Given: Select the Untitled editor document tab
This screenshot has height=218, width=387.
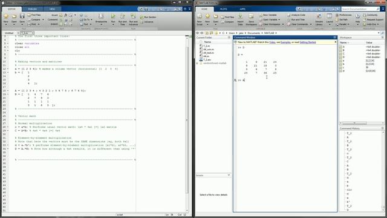Looking at the screenshot, I should (x=9, y=33).
